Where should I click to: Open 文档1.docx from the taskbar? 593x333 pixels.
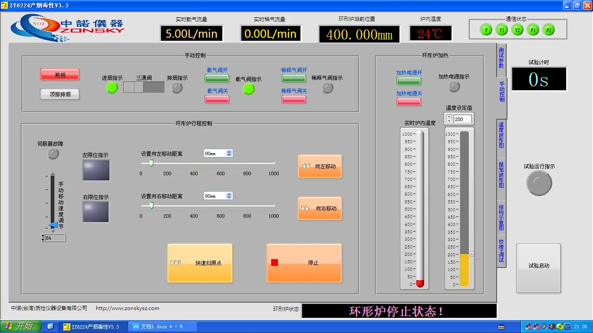click(164, 326)
